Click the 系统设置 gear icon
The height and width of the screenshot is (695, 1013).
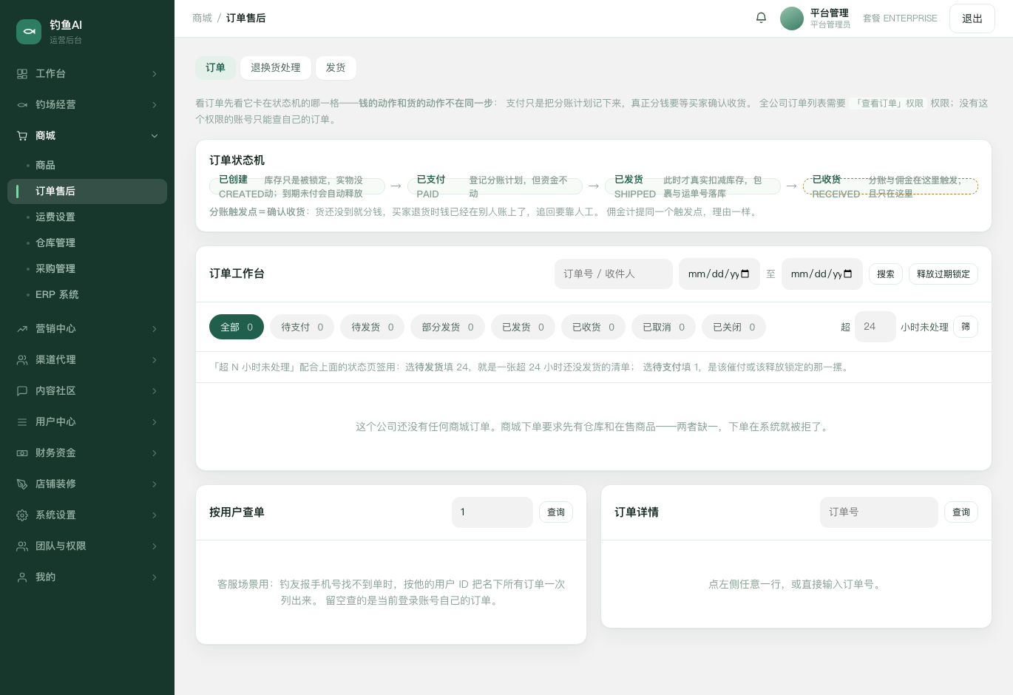[22, 515]
